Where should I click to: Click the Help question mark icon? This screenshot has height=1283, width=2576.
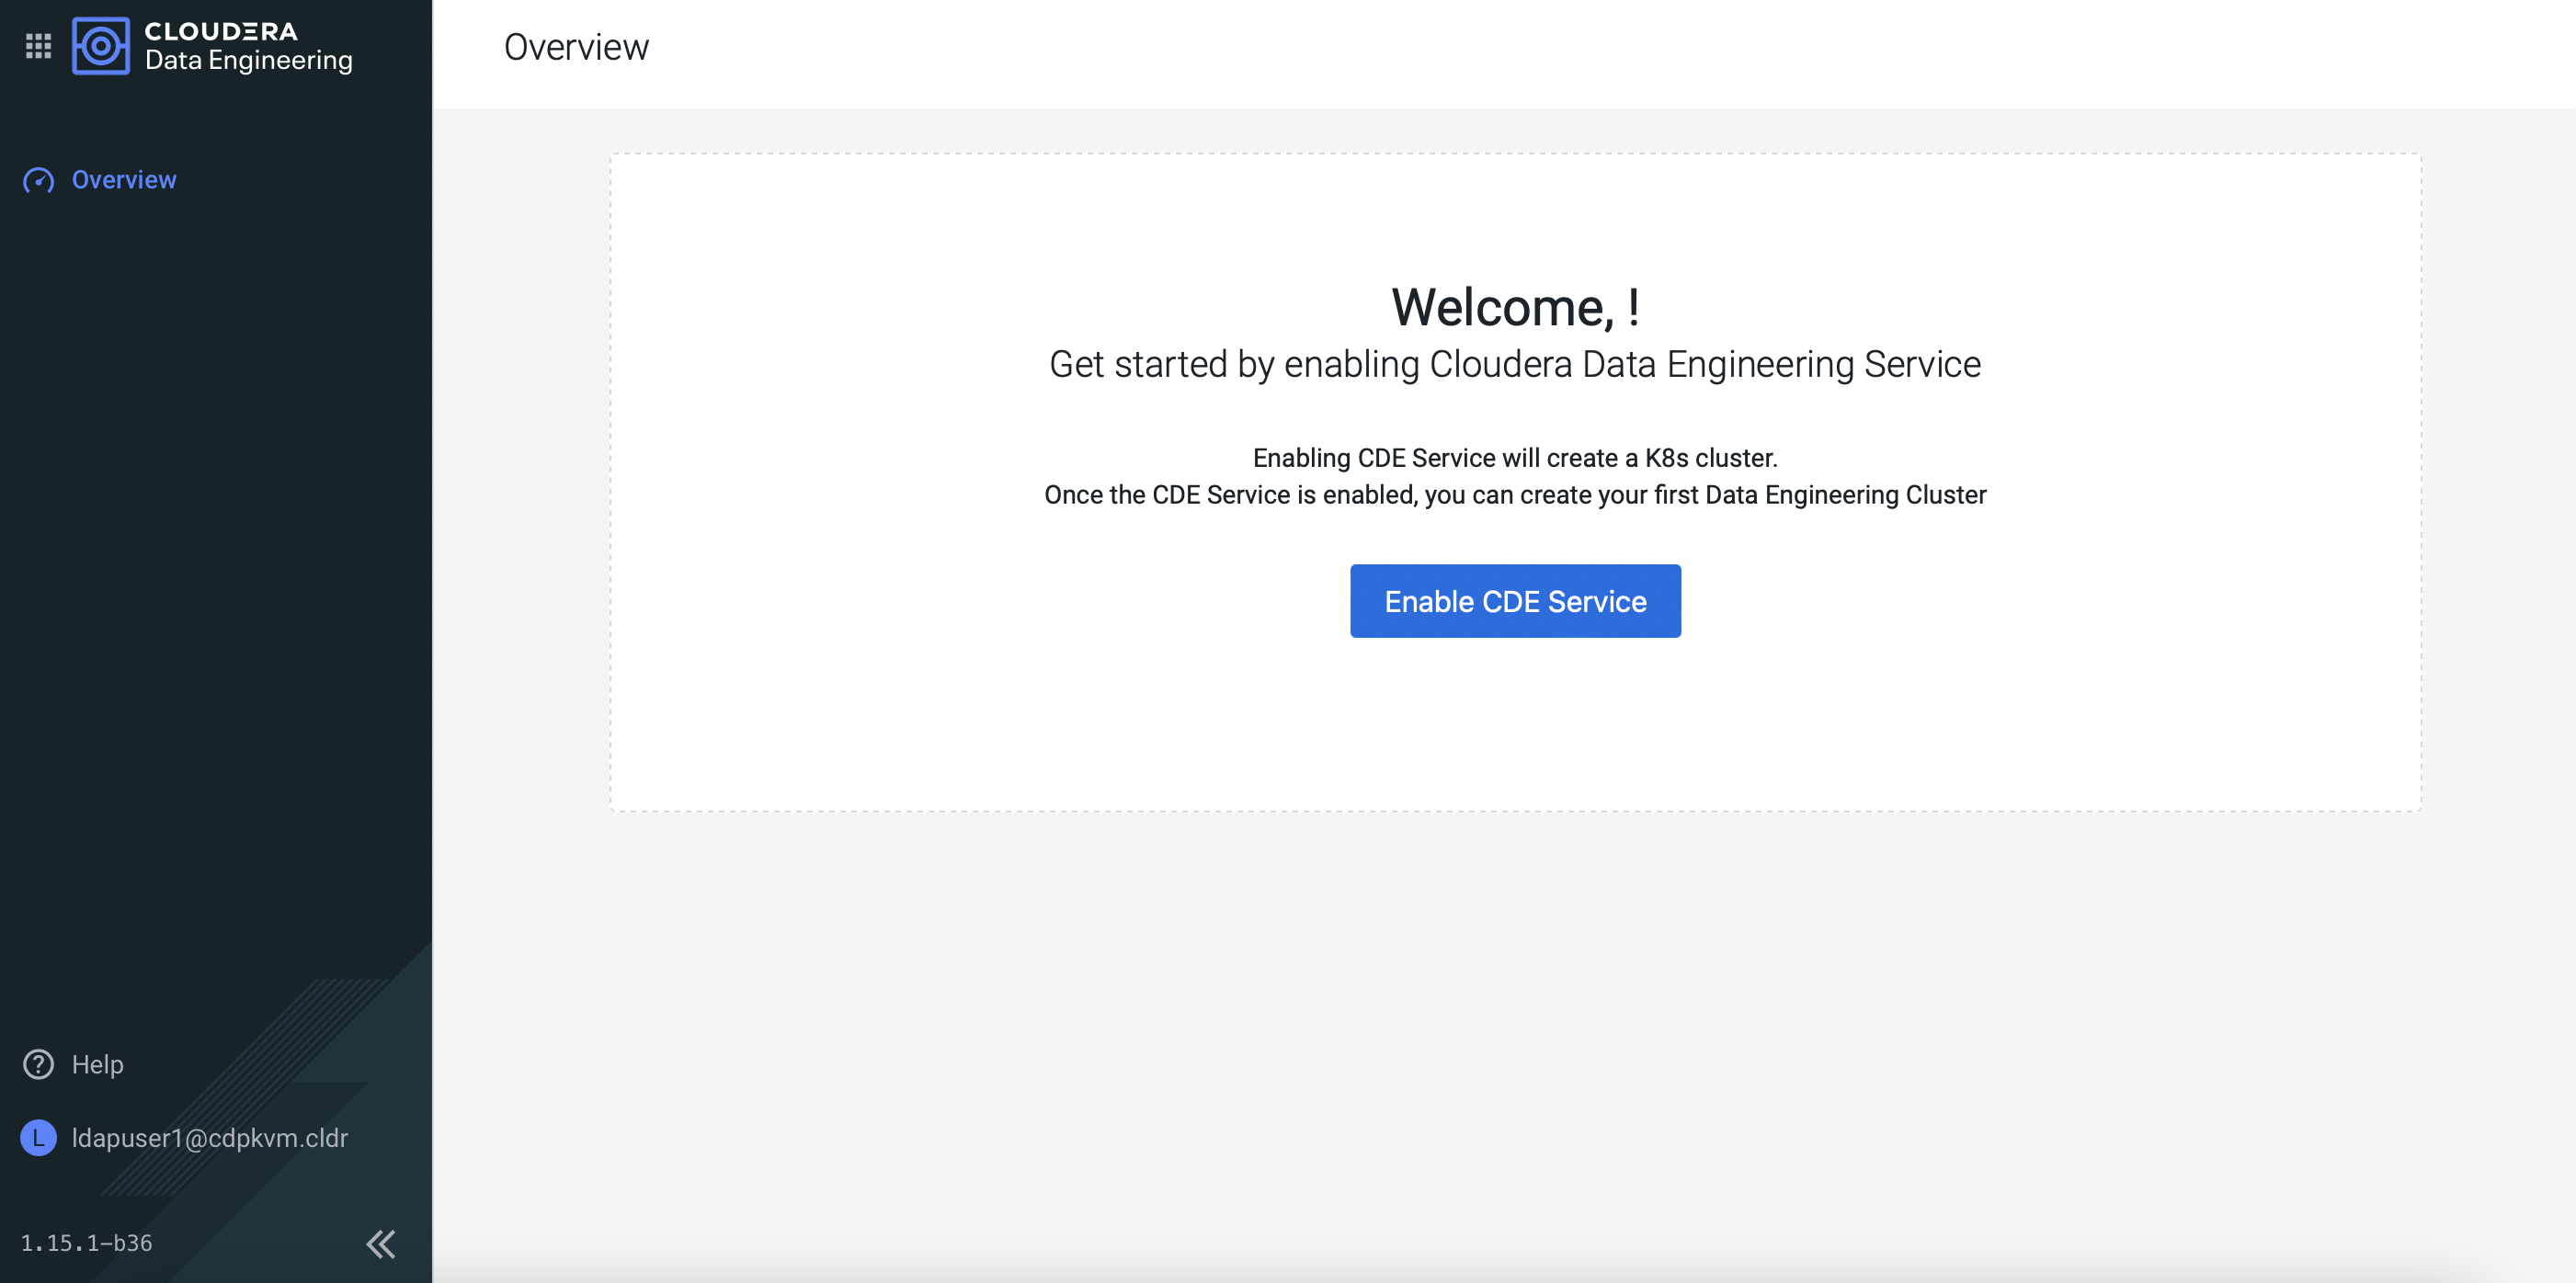click(x=38, y=1064)
